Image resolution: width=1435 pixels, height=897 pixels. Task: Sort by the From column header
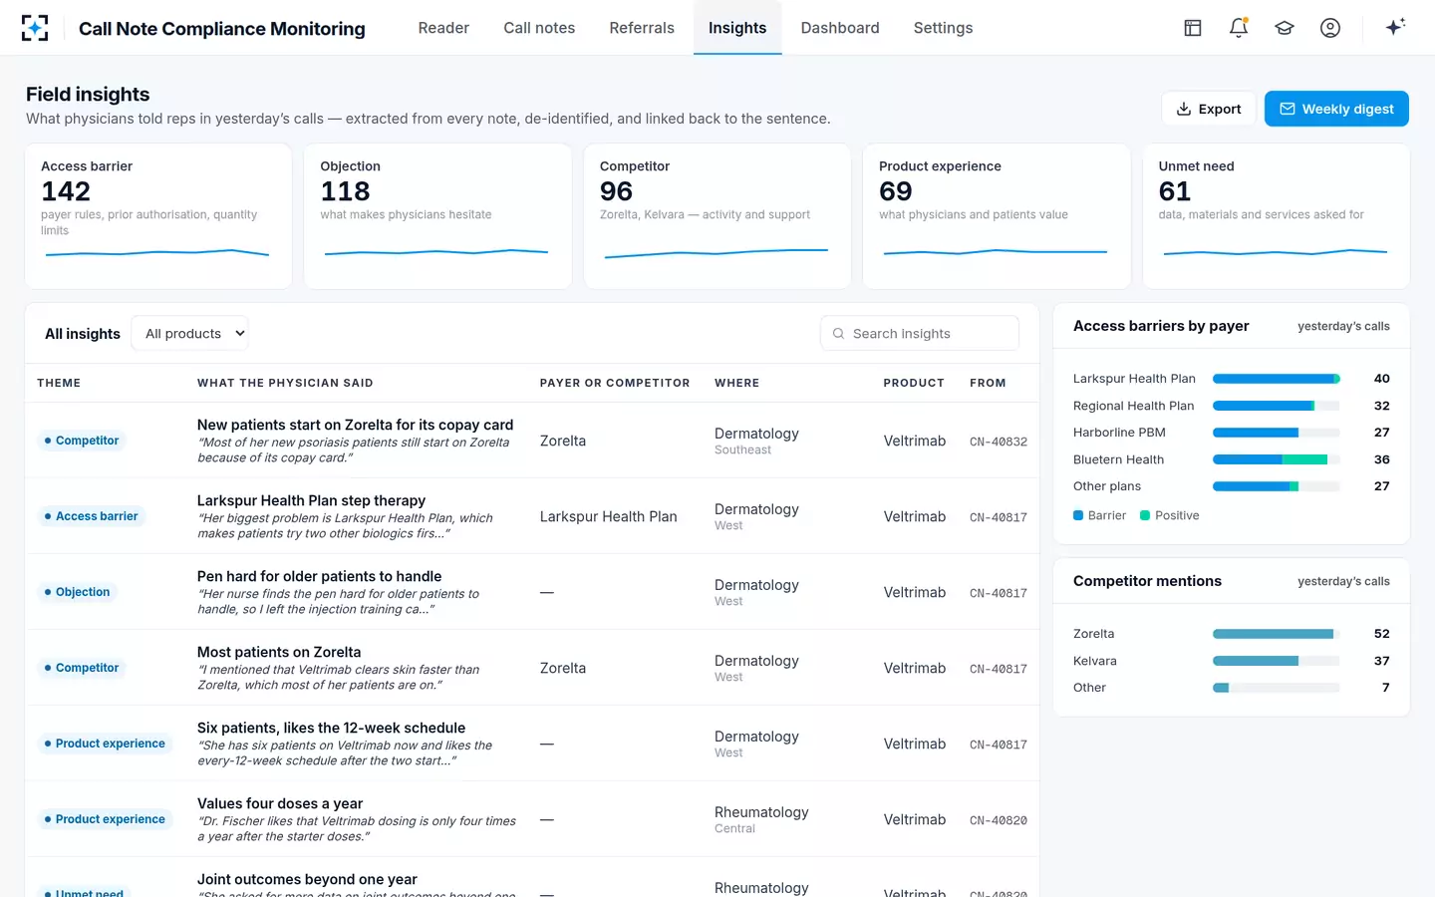coord(988,383)
